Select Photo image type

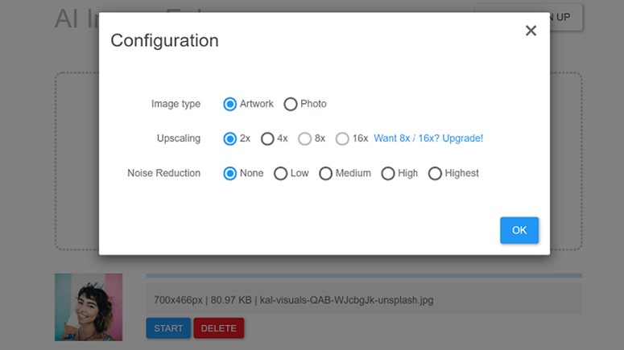291,104
